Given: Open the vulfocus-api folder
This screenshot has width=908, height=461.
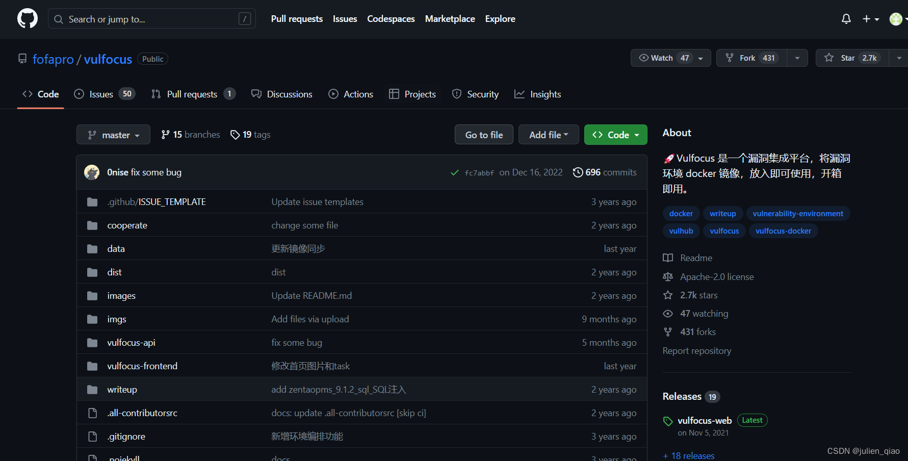Looking at the screenshot, I should (132, 343).
